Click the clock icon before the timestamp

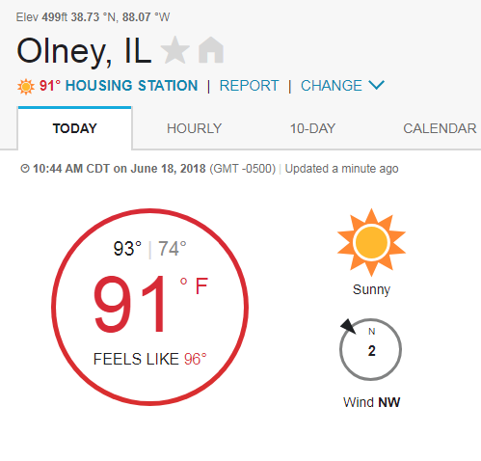(25, 169)
